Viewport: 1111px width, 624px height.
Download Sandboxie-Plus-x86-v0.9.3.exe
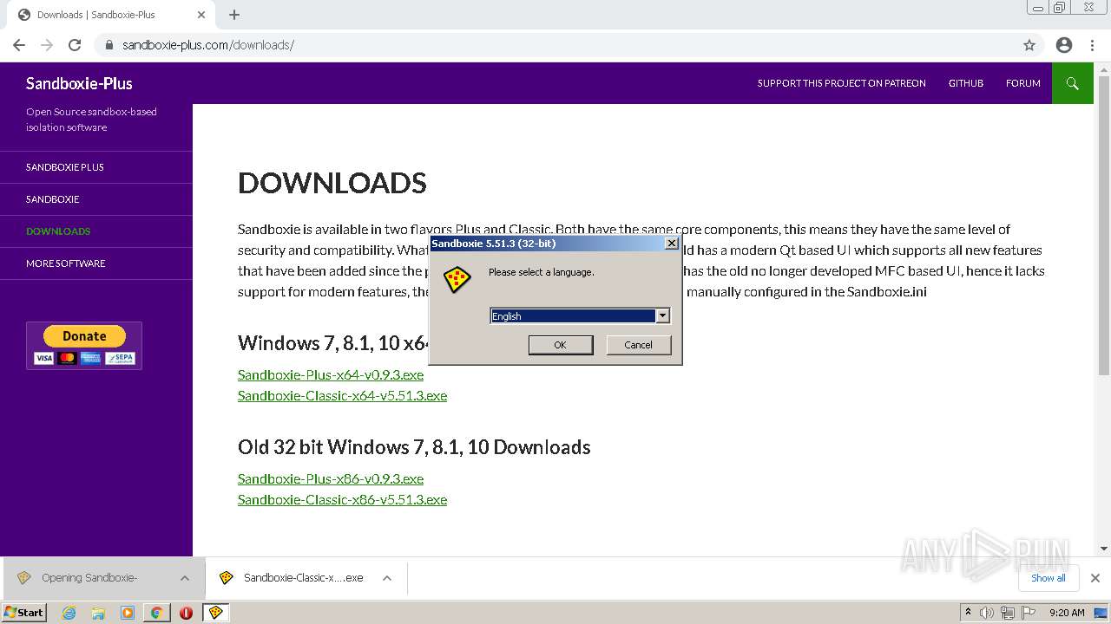pos(331,478)
